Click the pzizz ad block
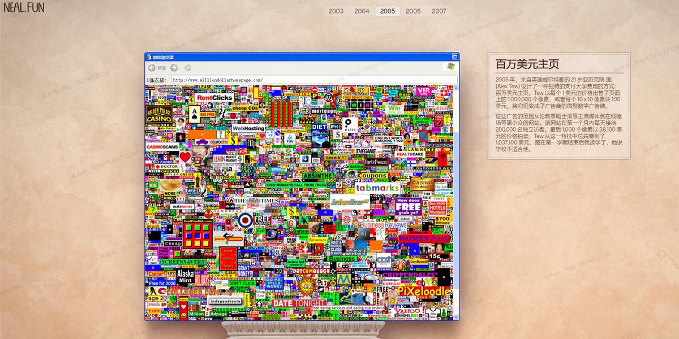 [x=351, y=125]
